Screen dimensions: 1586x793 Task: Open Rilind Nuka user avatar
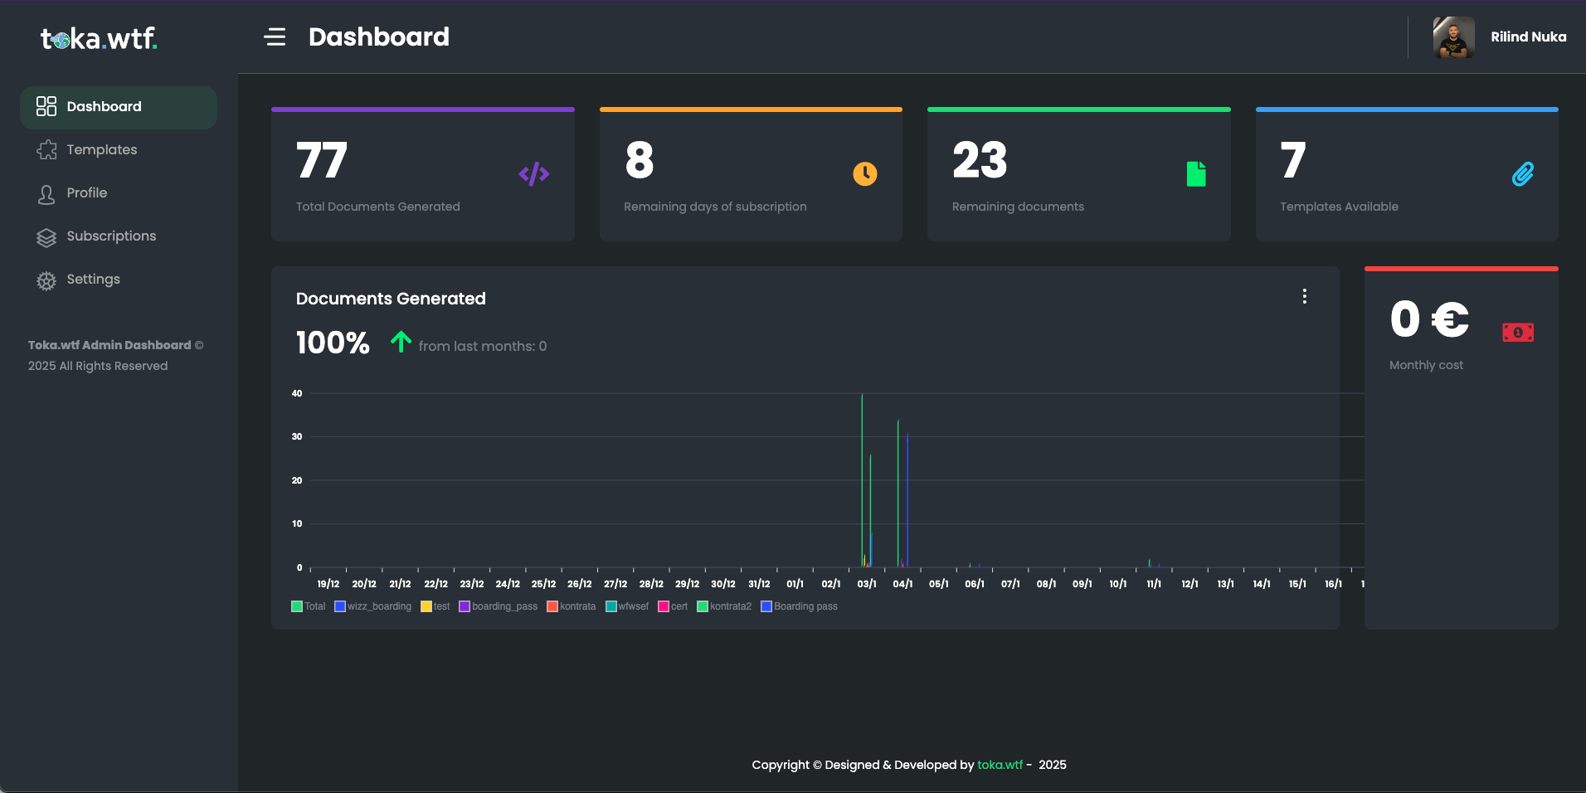click(x=1453, y=37)
